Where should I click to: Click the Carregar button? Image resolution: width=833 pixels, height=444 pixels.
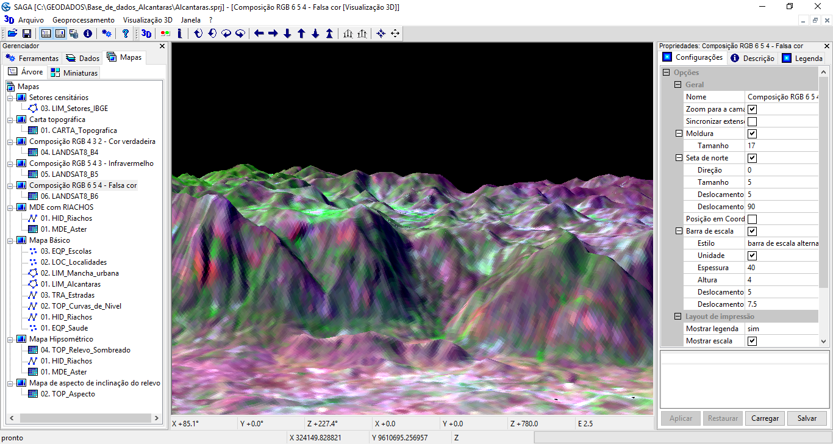[765, 418]
